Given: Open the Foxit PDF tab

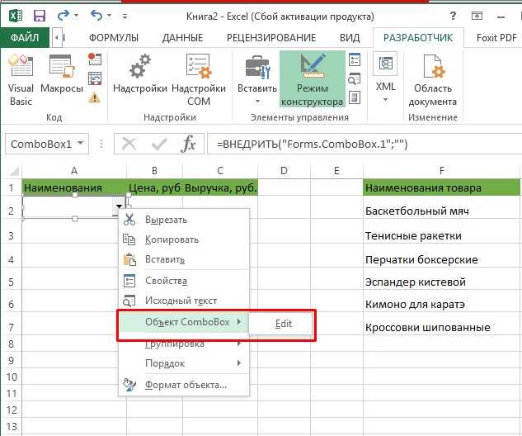Looking at the screenshot, I should [x=496, y=38].
